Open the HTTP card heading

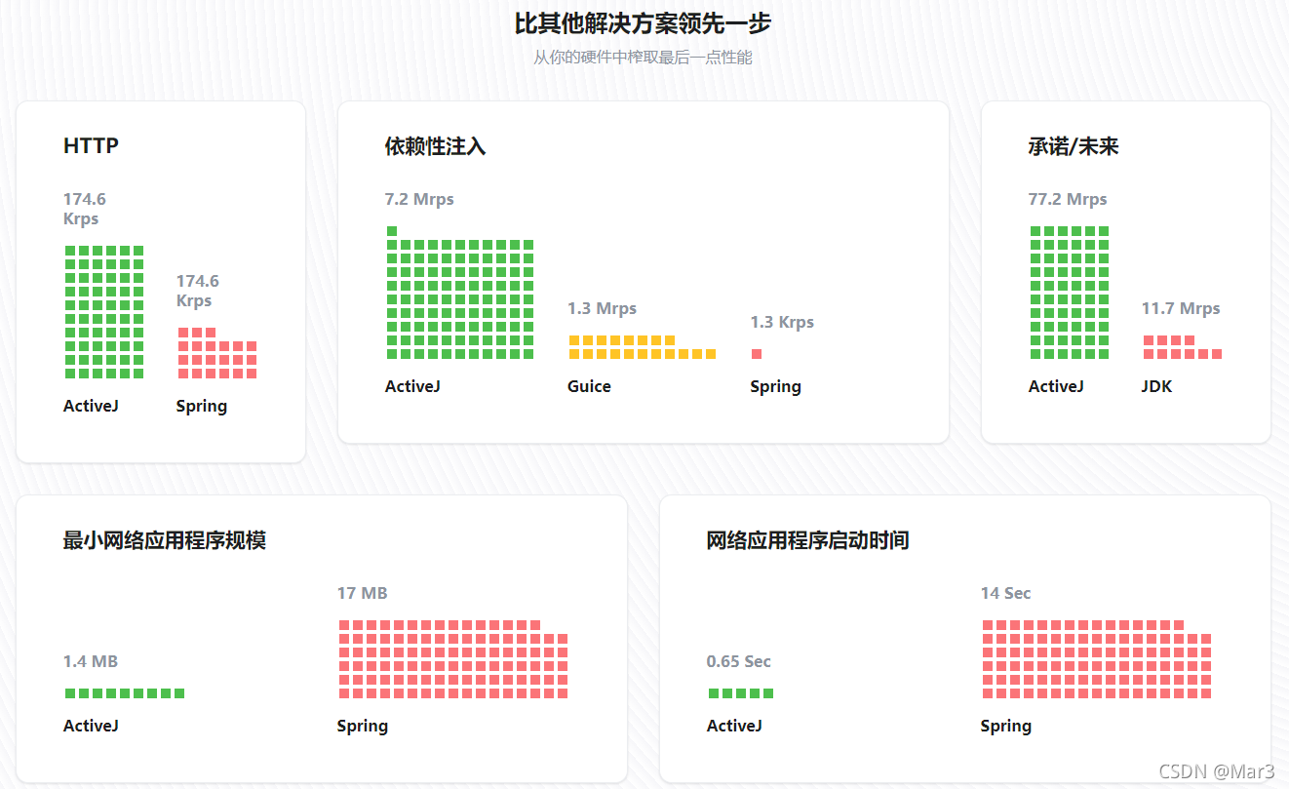(x=91, y=145)
